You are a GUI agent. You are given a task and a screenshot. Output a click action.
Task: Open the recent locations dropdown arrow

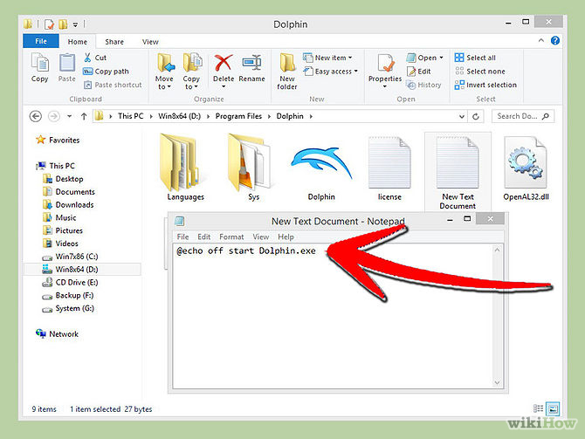click(69, 116)
